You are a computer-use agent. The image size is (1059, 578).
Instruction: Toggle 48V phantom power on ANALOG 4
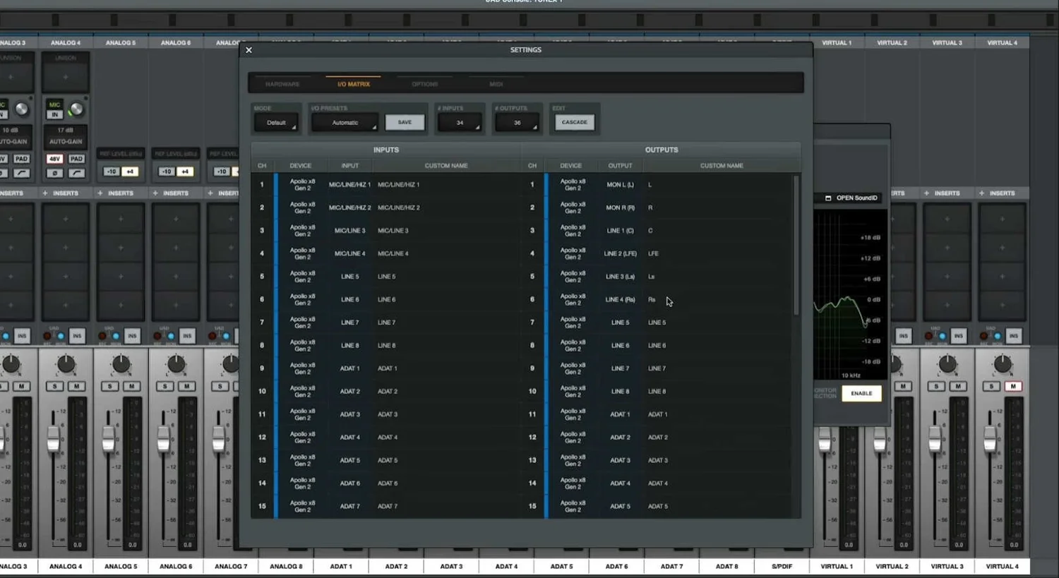pos(55,159)
